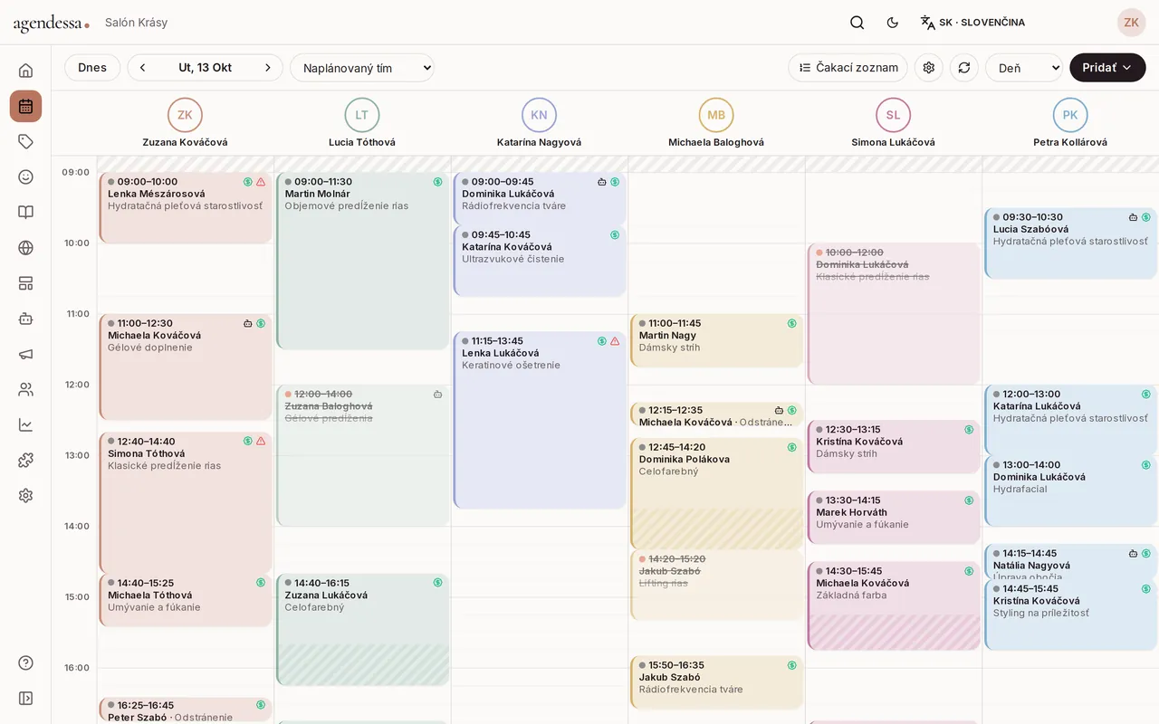
Task: Open the calendar icon in sidebar
Action: coord(25,106)
